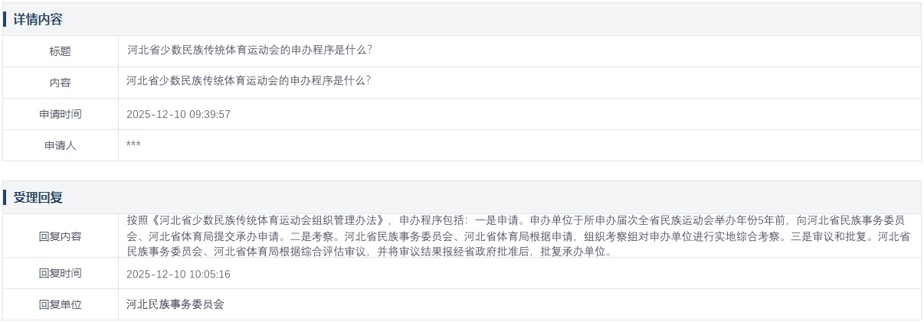Click the 回复单位 label cell
Viewport: 924px width, 322px height.
pos(60,304)
